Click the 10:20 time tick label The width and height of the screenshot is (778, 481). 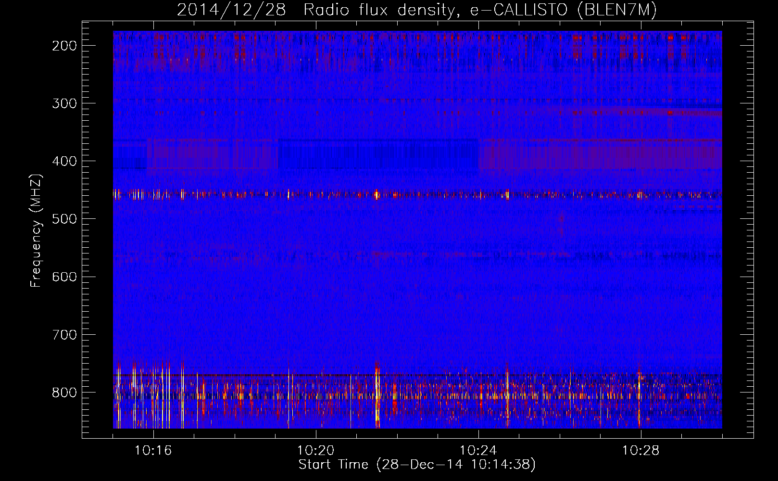[x=316, y=451]
